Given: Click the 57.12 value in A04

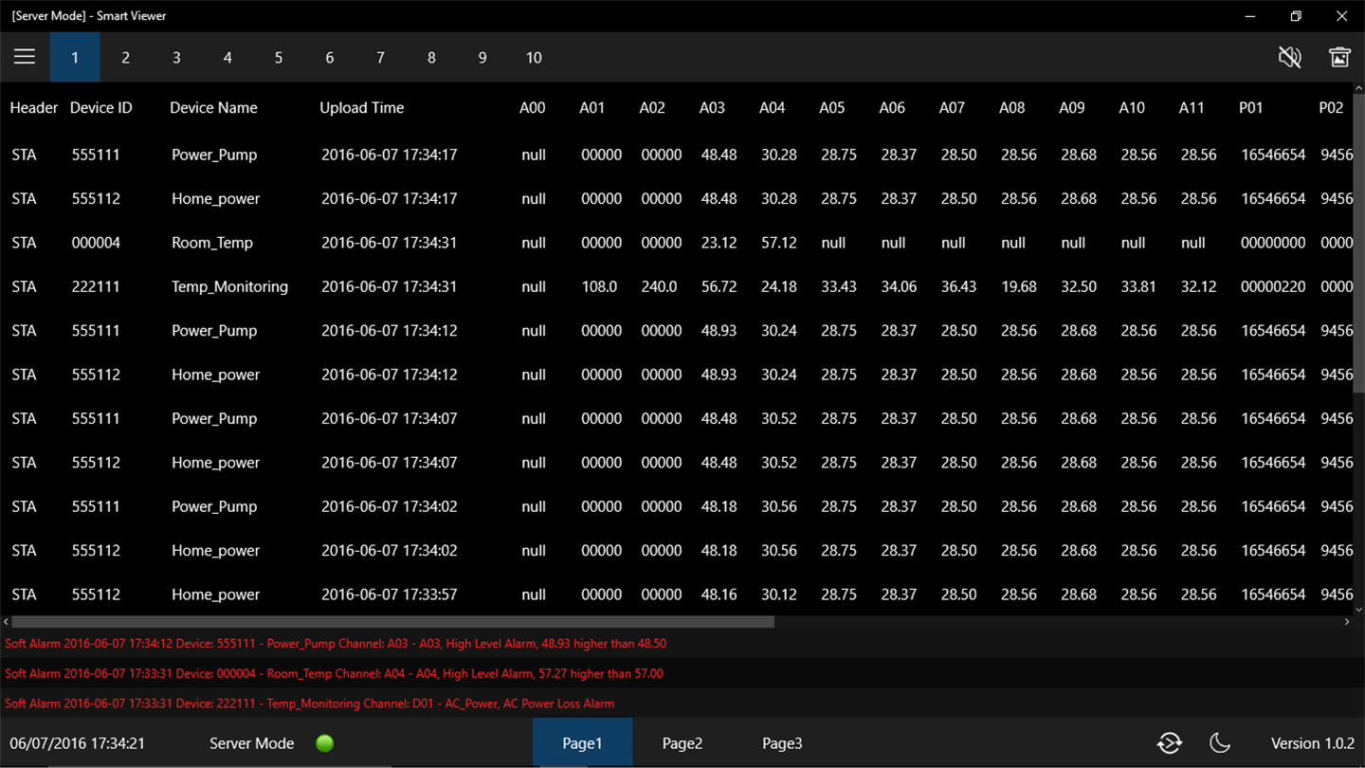Looking at the screenshot, I should 779,243.
